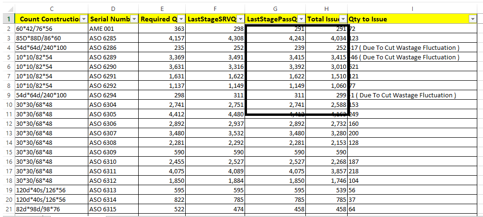The height and width of the screenshot is (217, 483).
Task: Select the ASO 6315 serial number cell
Action: click(113, 209)
